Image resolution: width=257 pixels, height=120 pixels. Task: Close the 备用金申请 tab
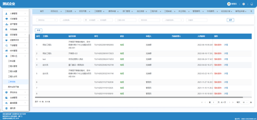point(246,11)
